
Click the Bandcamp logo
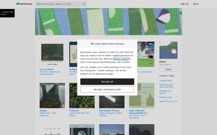pos(24,4)
